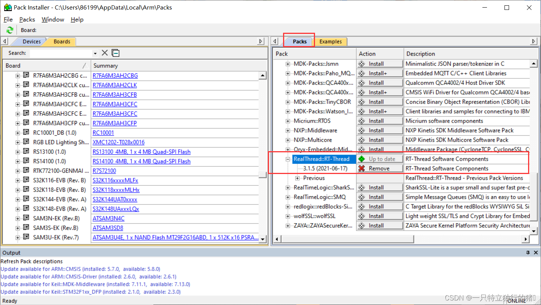Image resolution: width=541 pixels, height=305 pixels.
Task: Click board icon for SAM3N-EK (Rev.B)
Action: 26,218
